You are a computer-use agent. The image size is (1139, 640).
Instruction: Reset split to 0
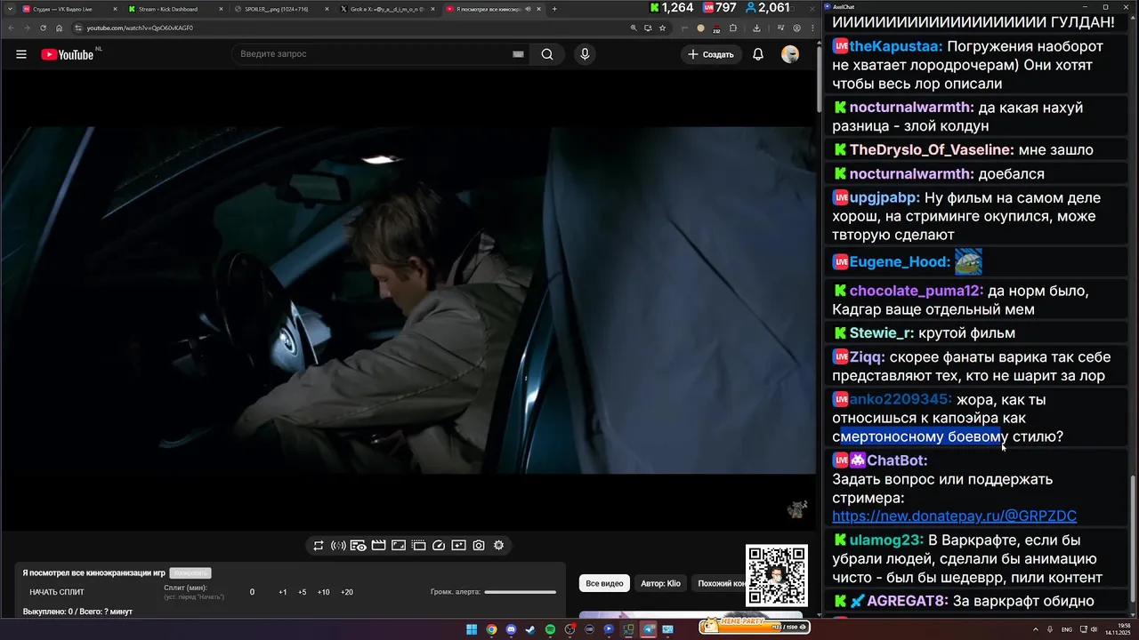[x=252, y=592]
